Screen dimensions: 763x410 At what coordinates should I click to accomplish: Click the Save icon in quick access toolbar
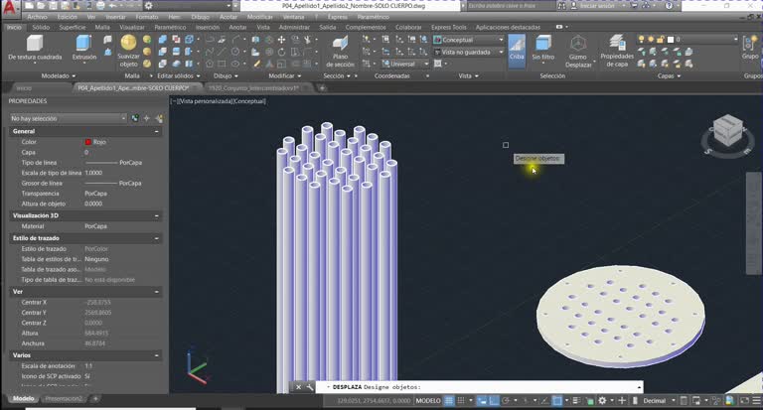pyautogui.click(x=53, y=6)
